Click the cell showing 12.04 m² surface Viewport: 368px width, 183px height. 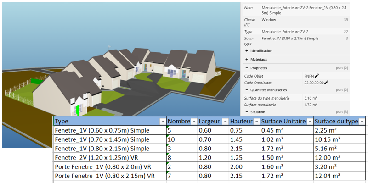pos(340,176)
